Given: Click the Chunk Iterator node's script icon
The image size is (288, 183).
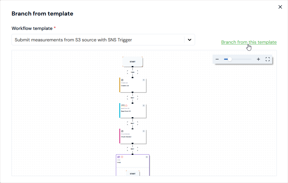Looking at the screenshot, I should (122, 131).
